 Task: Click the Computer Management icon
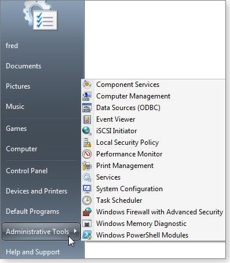click(87, 96)
